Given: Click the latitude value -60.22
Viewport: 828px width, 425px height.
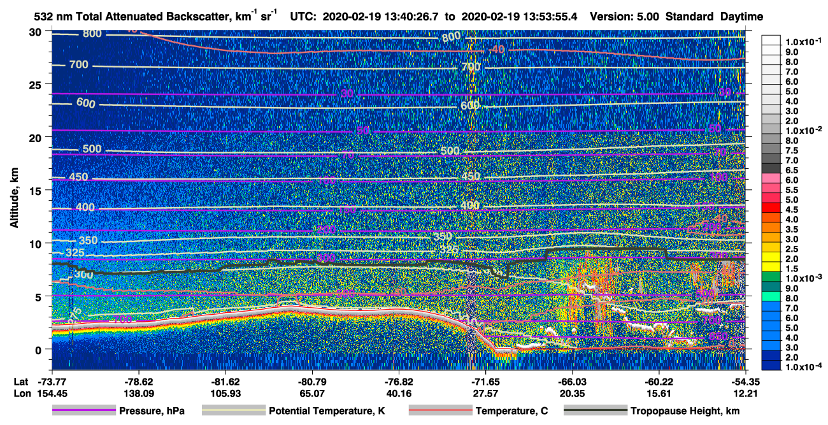Looking at the screenshot, I should 659,381.
